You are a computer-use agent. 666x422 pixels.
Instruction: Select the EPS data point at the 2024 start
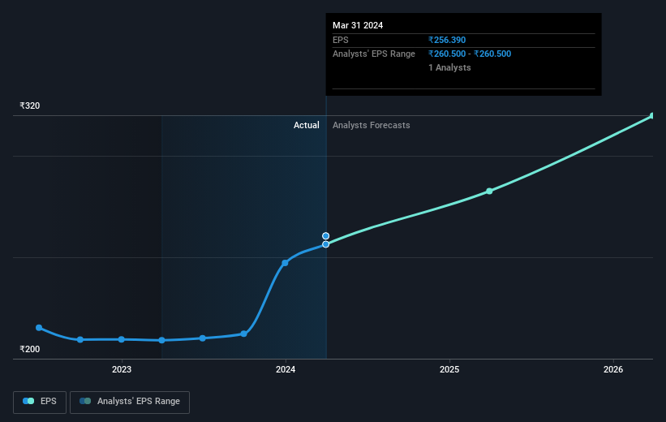coord(285,263)
